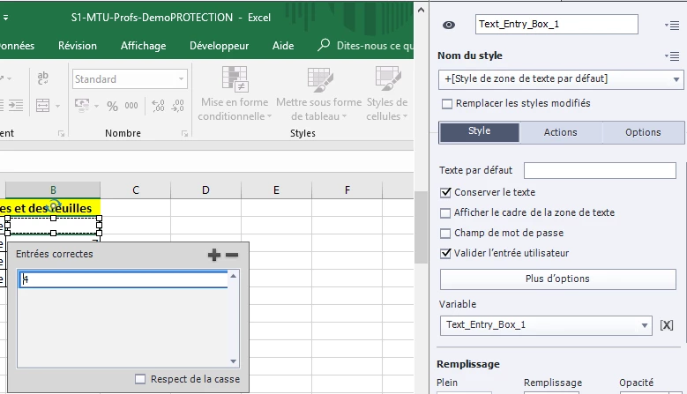Click the correct entry field containing 4
Viewport: 687px width, 394px height.
pyautogui.click(x=123, y=279)
